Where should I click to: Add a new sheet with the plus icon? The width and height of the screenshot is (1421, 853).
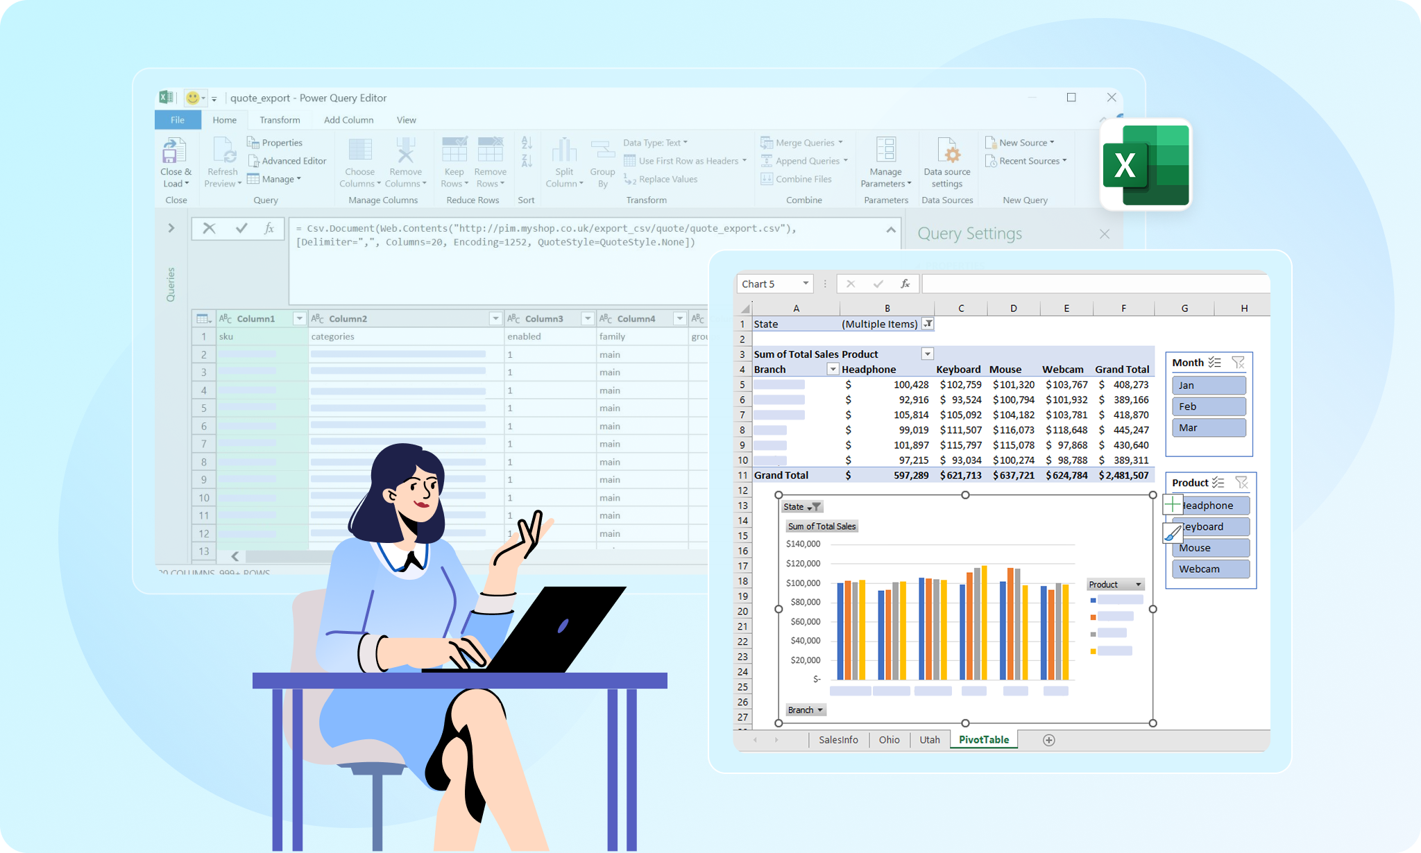click(1049, 740)
